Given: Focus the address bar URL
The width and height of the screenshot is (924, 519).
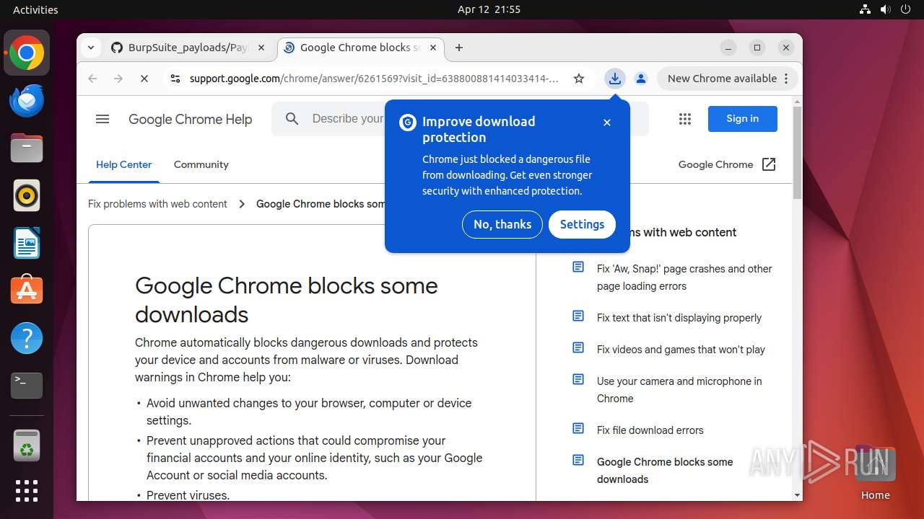Looking at the screenshot, I should tap(374, 79).
